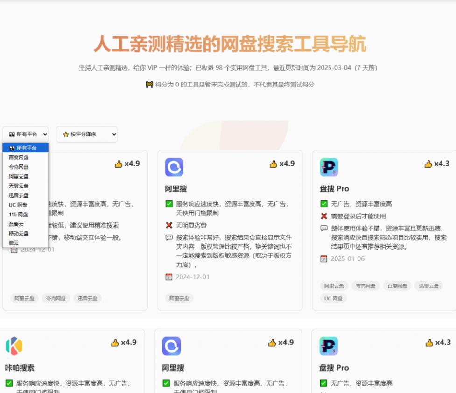Click the star icon in the sort dropdown
Viewport: 456px width, 393px height.
pos(66,134)
